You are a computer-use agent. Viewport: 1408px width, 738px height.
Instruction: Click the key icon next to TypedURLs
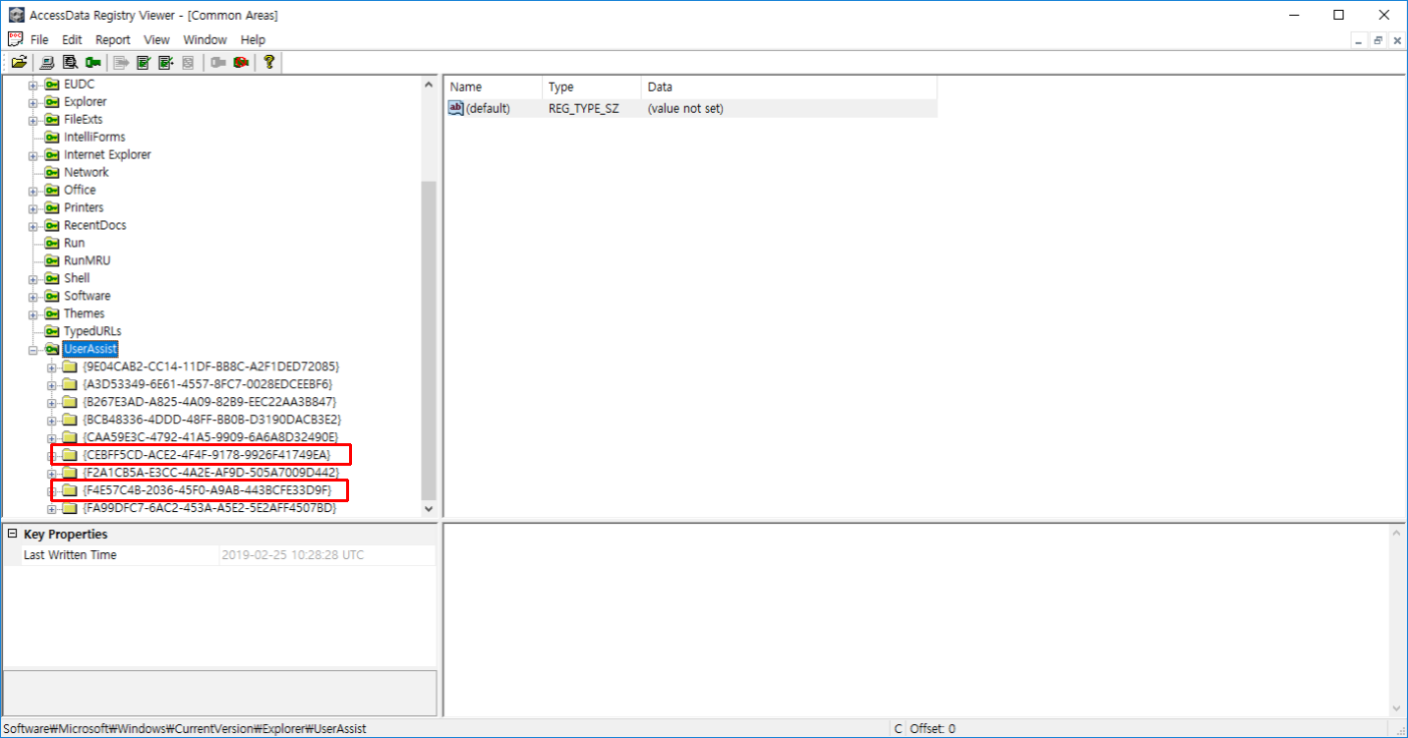click(52, 331)
